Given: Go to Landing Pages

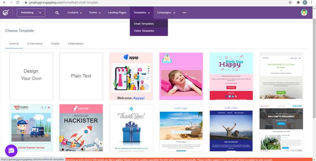Looking at the screenshot, I should [117, 13].
